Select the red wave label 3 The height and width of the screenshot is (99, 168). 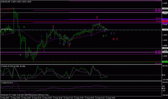click(x=97, y=17)
